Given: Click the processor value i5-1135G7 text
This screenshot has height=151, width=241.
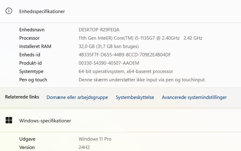Looking at the screenshot, I should click(x=145, y=38).
